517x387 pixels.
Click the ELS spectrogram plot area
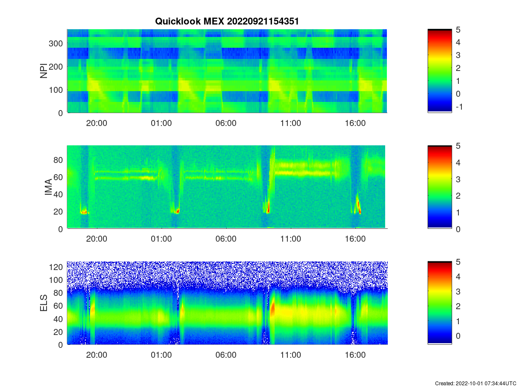pos(227,303)
